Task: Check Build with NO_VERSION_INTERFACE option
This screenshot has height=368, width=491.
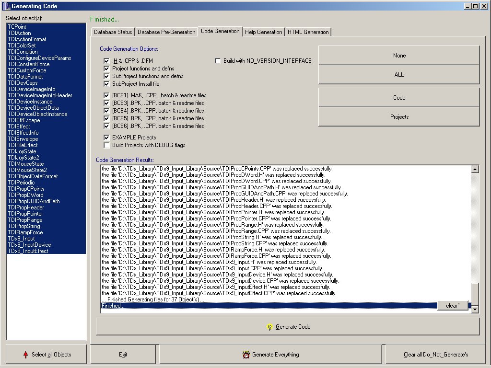Action: [218, 61]
